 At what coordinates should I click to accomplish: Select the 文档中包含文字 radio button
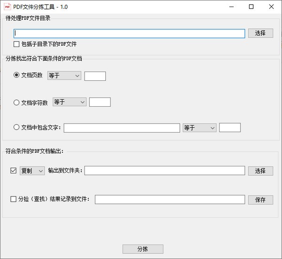[16, 127]
